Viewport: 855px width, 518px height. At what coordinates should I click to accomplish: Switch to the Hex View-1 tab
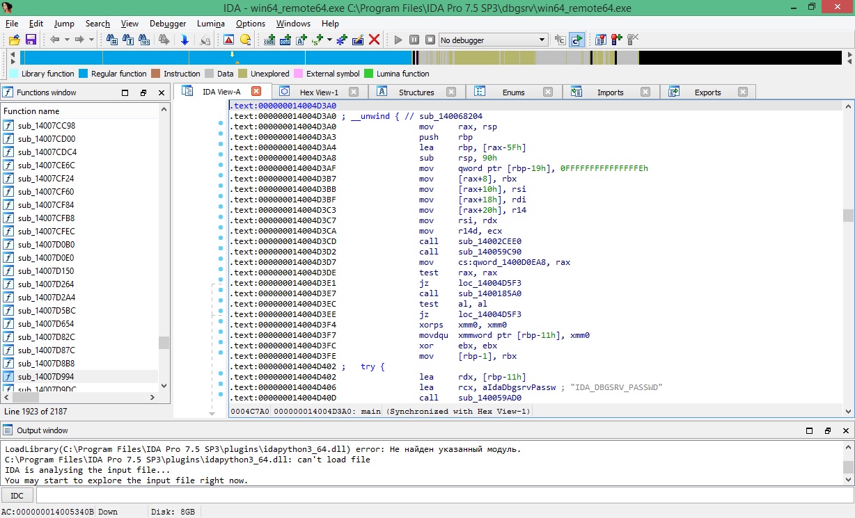point(319,92)
